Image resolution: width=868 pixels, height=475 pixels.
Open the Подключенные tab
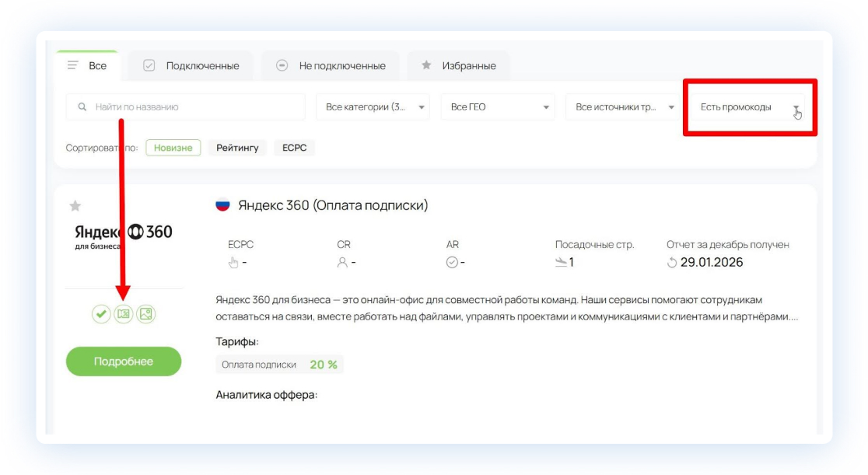191,66
